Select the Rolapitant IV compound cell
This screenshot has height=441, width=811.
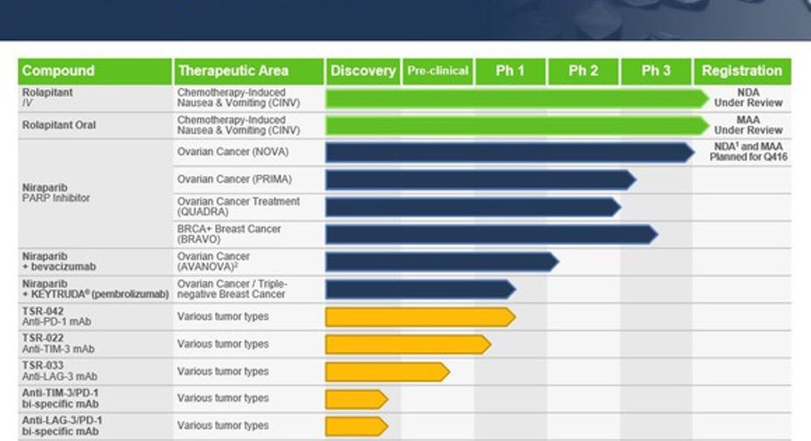tap(95, 98)
